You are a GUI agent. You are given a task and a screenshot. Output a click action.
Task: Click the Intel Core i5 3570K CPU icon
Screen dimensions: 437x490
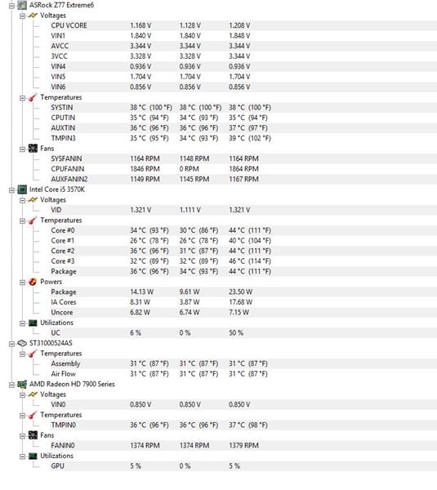tap(22, 189)
